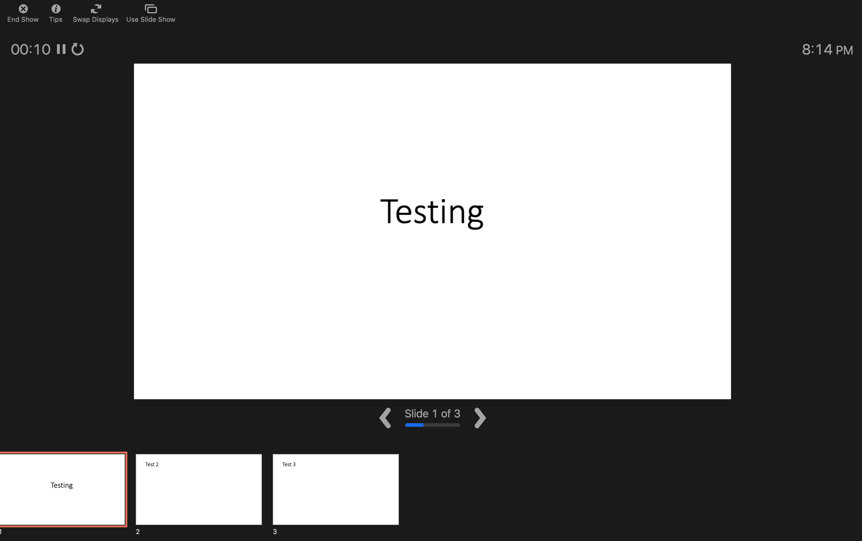Click slide number 2 below the thumbnail
The width and height of the screenshot is (862, 541).
(x=138, y=532)
